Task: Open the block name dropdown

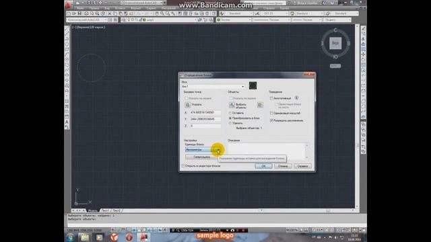Action: (242, 87)
